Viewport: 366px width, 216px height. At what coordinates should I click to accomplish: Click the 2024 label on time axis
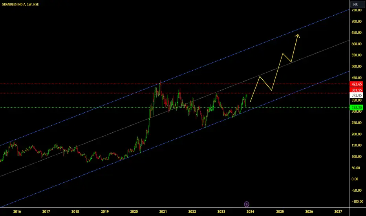pyautogui.click(x=250, y=212)
